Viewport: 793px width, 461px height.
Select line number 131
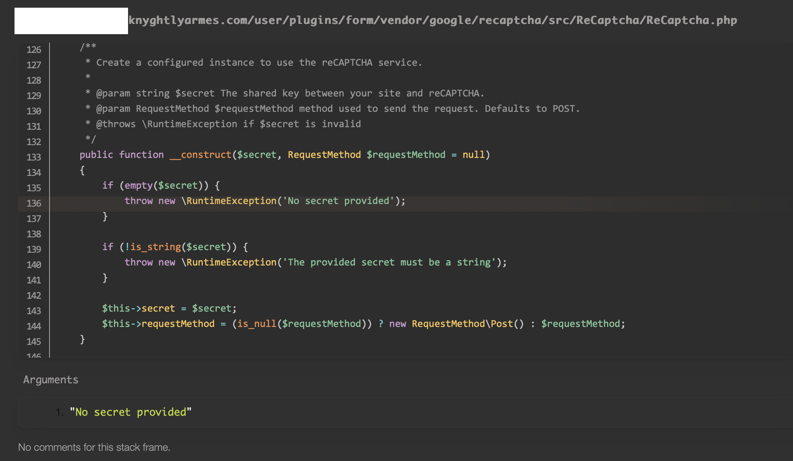(34, 126)
